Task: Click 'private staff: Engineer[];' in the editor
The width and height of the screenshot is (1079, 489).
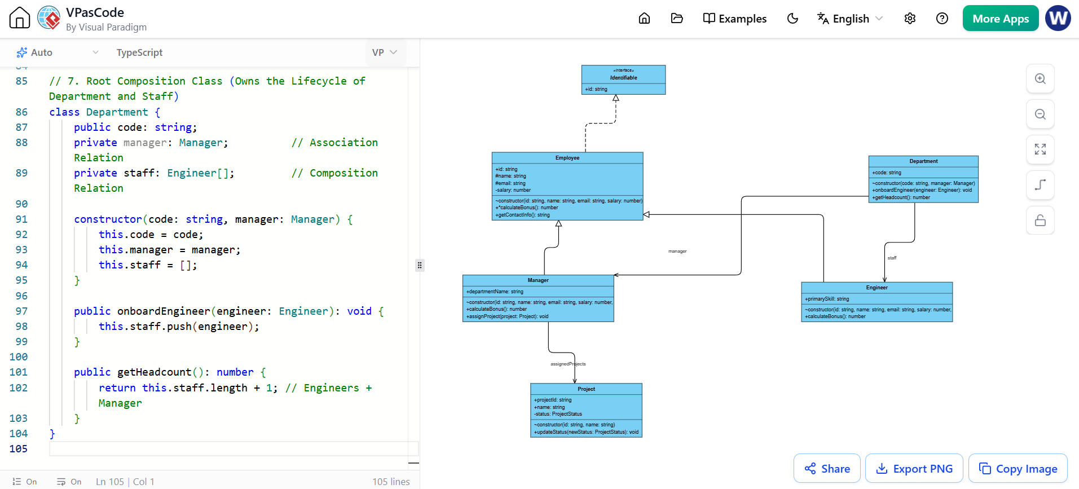Action: pos(154,173)
